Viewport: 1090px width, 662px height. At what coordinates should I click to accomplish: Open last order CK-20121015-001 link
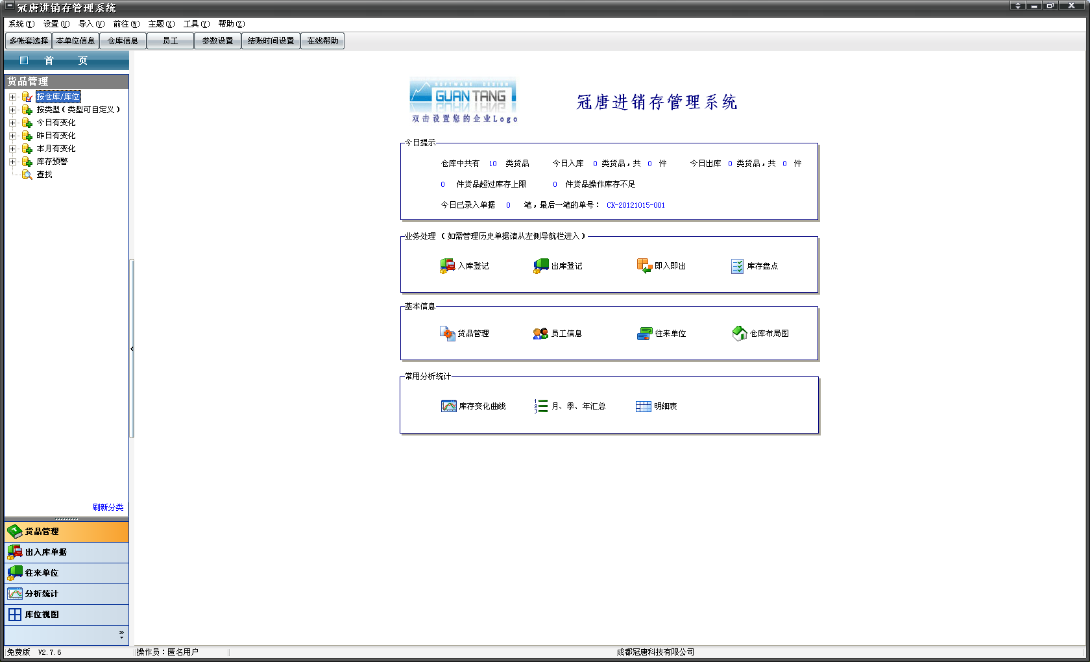(636, 205)
